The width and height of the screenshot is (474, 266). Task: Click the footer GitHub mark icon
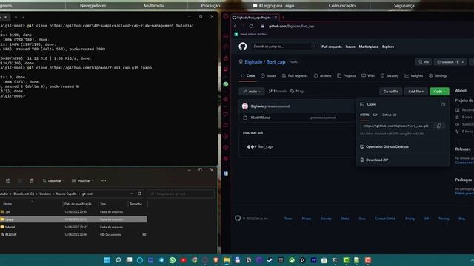[x=238, y=219]
